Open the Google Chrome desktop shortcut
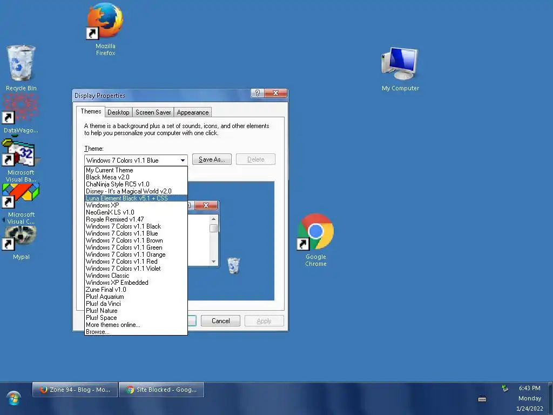The image size is (553, 415). click(x=315, y=240)
